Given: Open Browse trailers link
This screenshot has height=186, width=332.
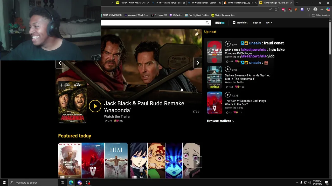Looking at the screenshot, I should [220, 121].
